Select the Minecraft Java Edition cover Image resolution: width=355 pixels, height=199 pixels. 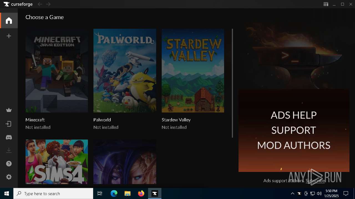57,70
